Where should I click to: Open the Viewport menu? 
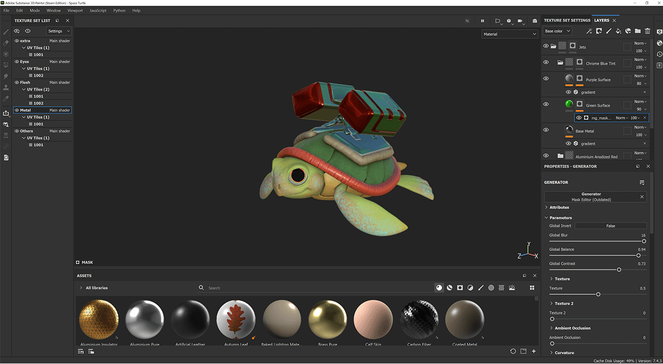coord(75,10)
